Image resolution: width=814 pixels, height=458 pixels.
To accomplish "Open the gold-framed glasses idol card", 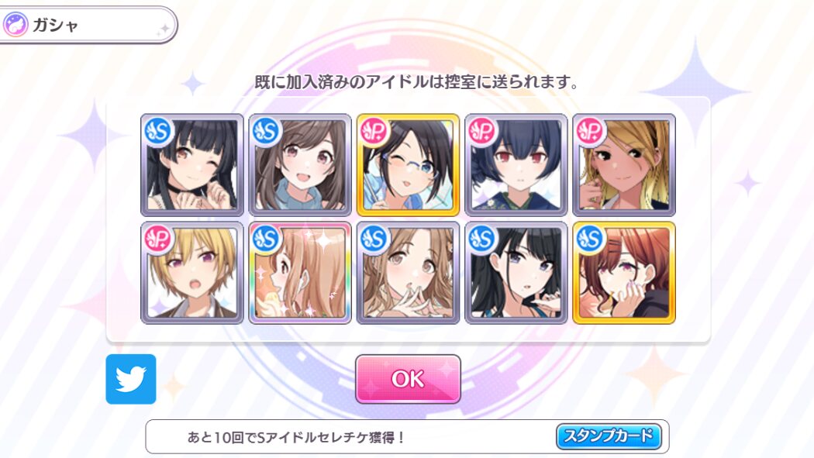I will [x=408, y=165].
